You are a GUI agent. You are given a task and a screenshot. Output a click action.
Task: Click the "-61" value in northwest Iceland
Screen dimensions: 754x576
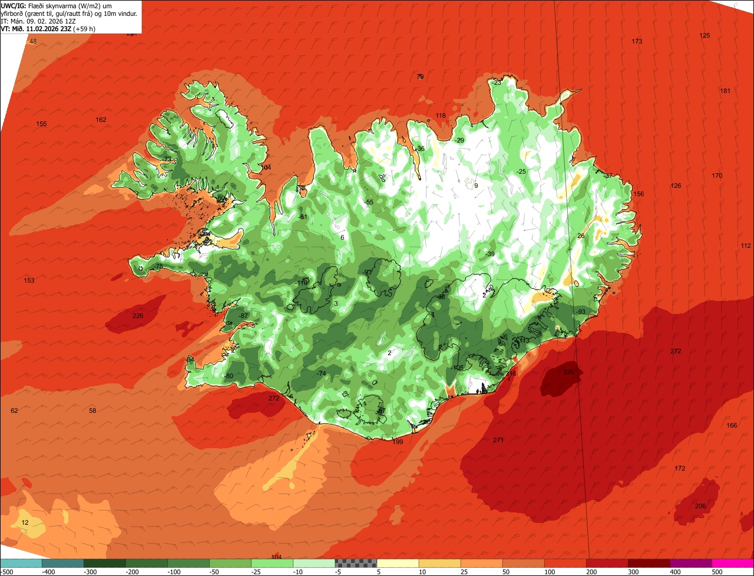coord(303,217)
